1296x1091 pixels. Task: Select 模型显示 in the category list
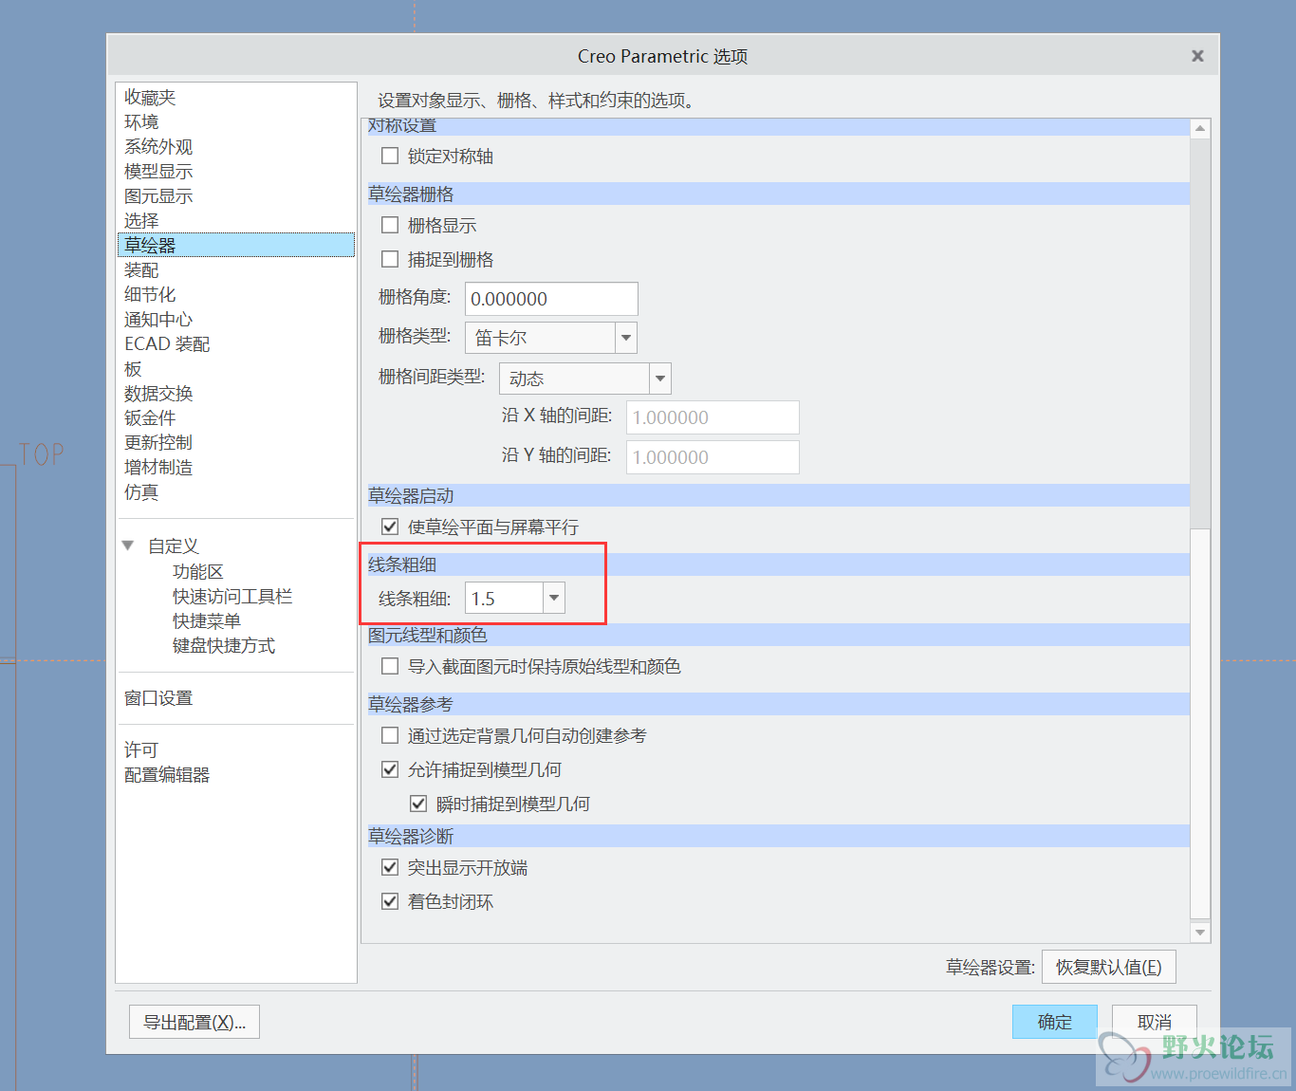click(x=158, y=172)
